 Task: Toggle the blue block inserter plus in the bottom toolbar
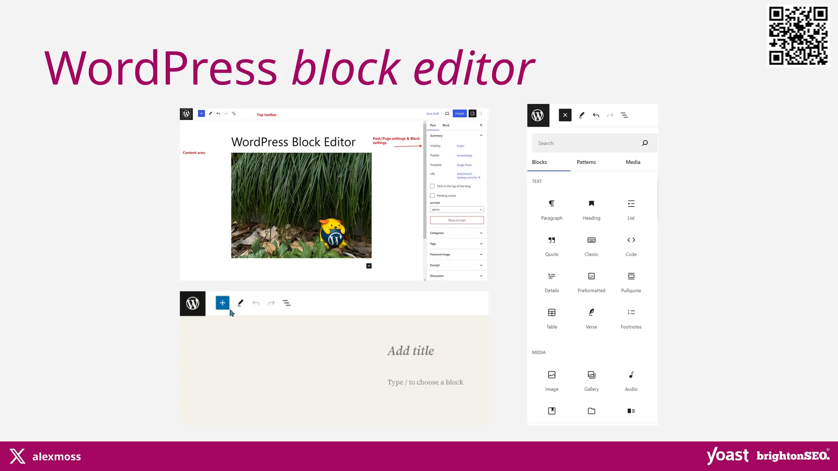click(x=223, y=303)
